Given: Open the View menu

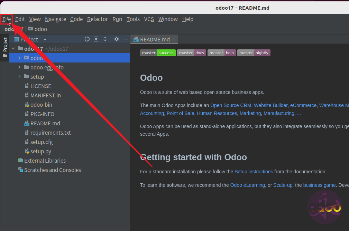Looking at the screenshot, I should click(35, 19).
